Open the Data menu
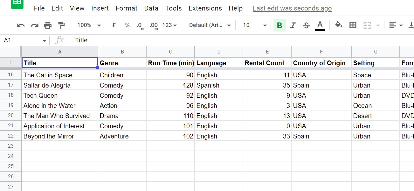414x191 pixels. (151, 8)
